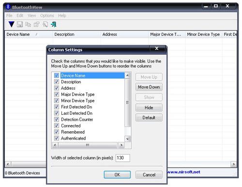Open the Help menu
This screenshot has width=242, height=187.
pos(62,16)
